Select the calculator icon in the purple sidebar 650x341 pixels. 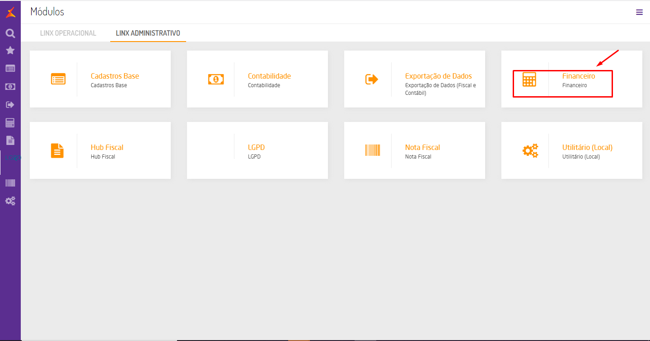click(10, 123)
